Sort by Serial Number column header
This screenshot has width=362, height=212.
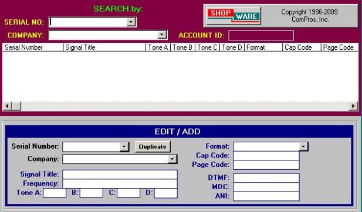(x=33, y=47)
